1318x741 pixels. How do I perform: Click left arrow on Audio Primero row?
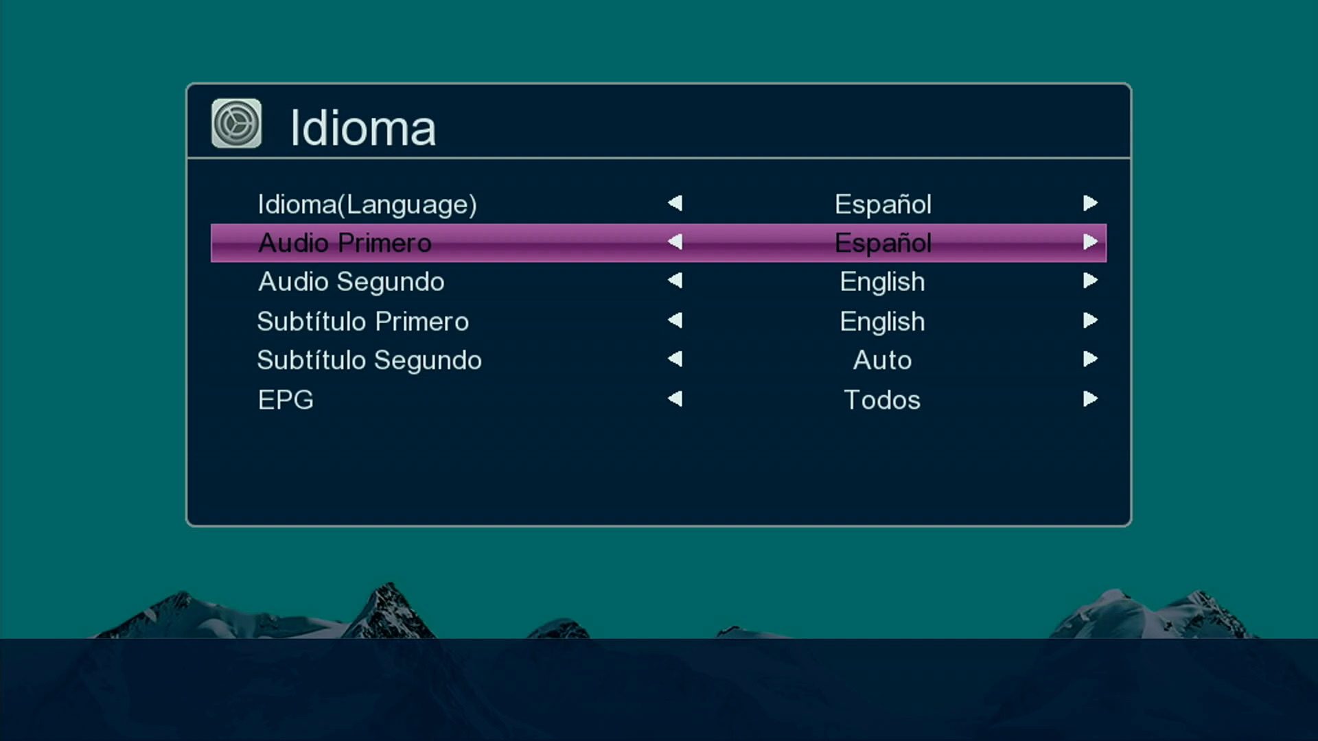coord(675,242)
